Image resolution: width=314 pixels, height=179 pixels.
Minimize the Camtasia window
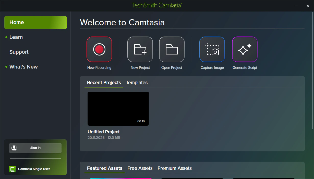[296, 6]
